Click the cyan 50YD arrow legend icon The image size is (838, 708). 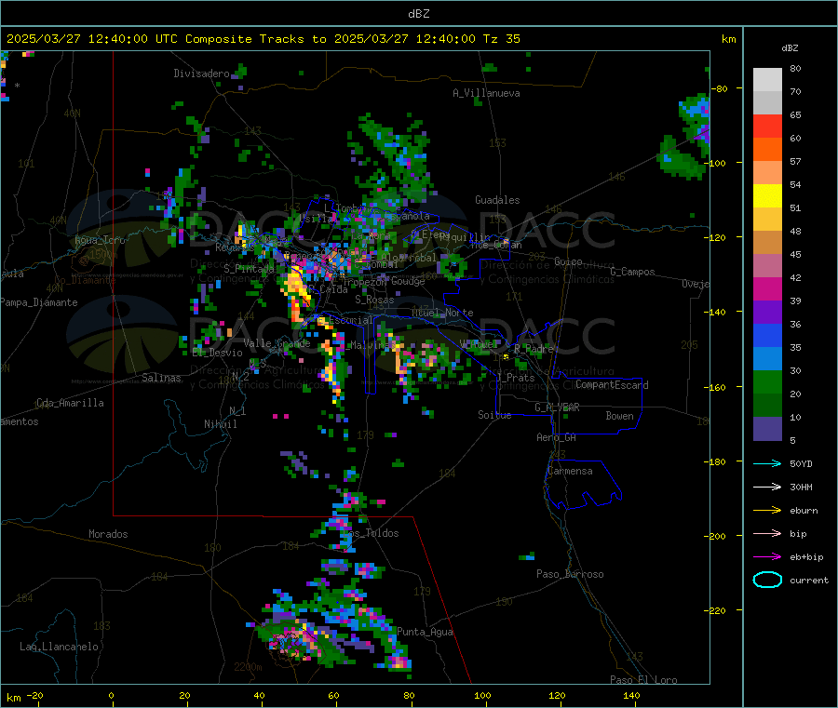[767, 463]
